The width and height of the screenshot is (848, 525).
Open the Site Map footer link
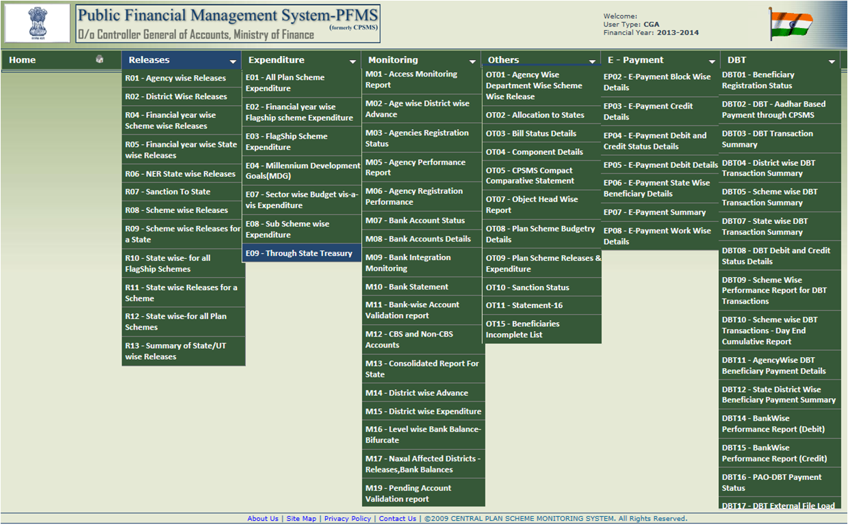click(301, 519)
